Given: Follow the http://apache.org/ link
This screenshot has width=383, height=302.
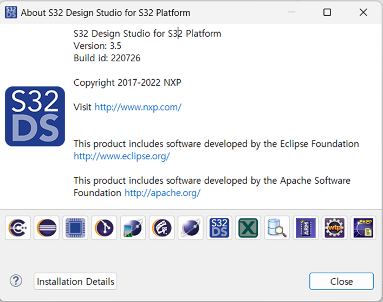Looking at the screenshot, I should click(163, 193).
